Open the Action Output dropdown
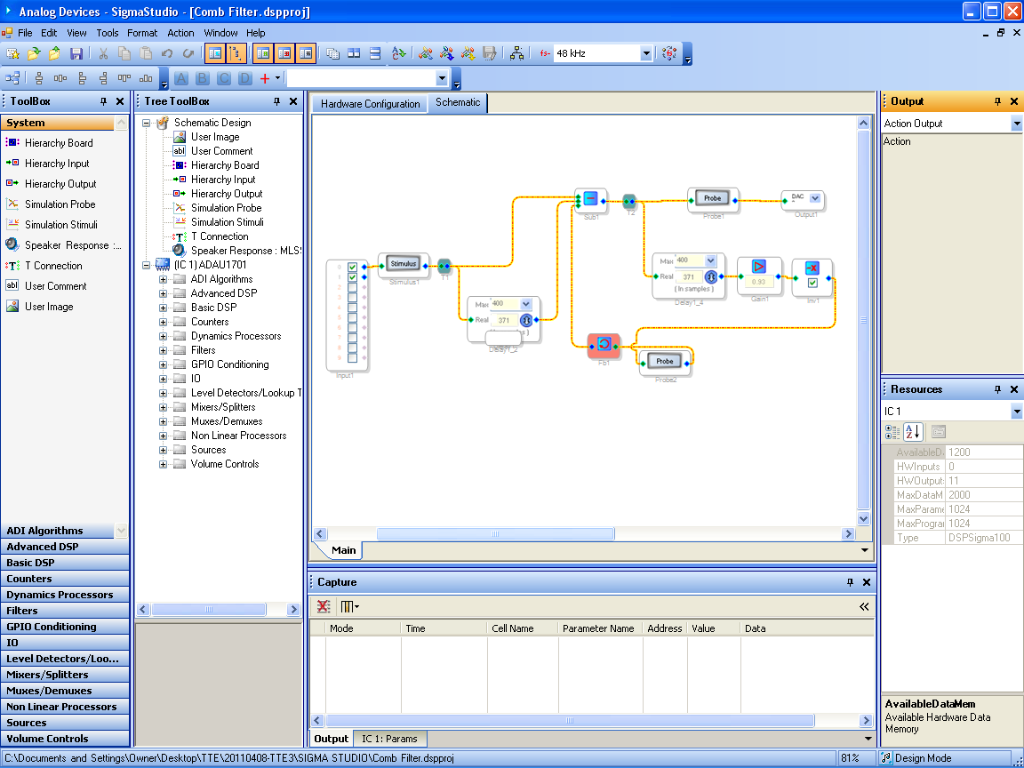Viewport: 1024px width, 768px height. (1016, 124)
